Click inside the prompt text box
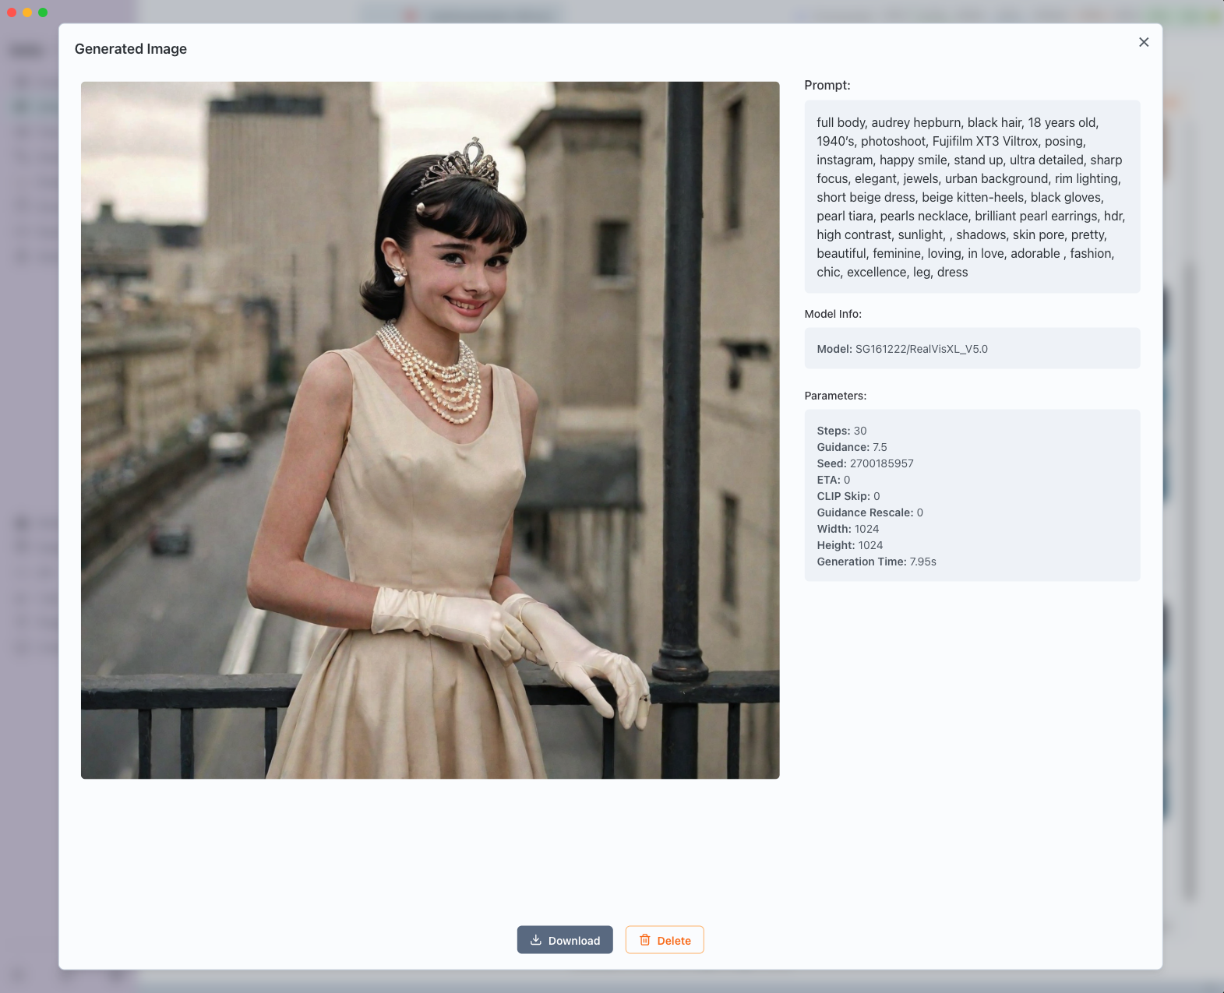 point(972,197)
